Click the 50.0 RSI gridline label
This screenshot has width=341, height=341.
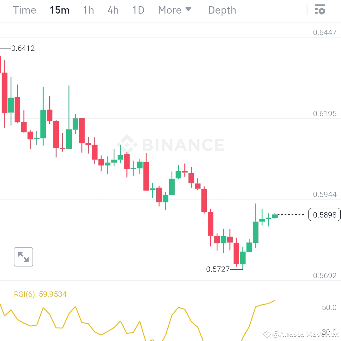(x=329, y=307)
